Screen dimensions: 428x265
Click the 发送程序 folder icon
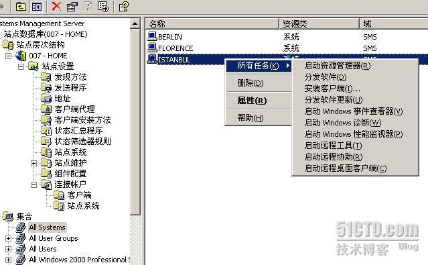[x=46, y=88]
